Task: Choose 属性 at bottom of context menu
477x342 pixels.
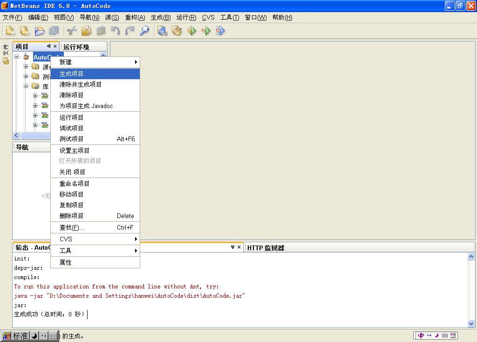Action: 95,262
